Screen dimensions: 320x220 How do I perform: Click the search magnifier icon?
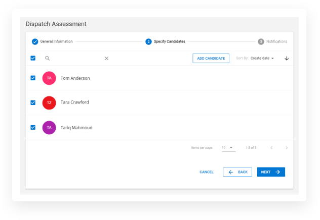click(x=48, y=59)
